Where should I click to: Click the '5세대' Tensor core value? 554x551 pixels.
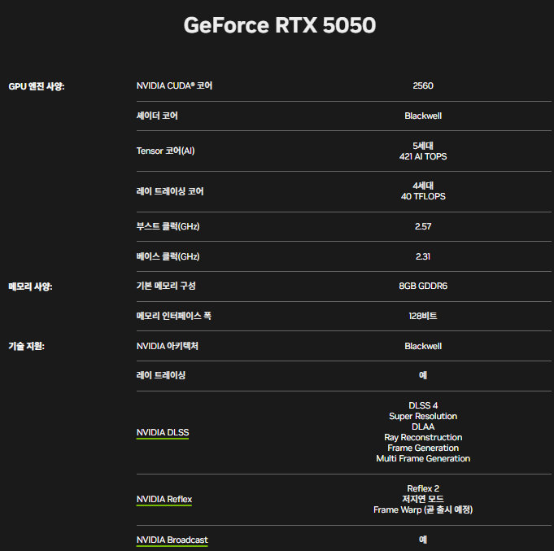(423, 146)
